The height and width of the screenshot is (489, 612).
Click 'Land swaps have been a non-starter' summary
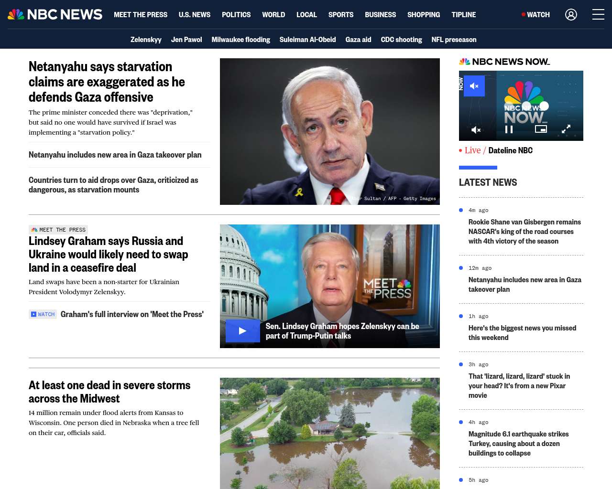coord(104,287)
